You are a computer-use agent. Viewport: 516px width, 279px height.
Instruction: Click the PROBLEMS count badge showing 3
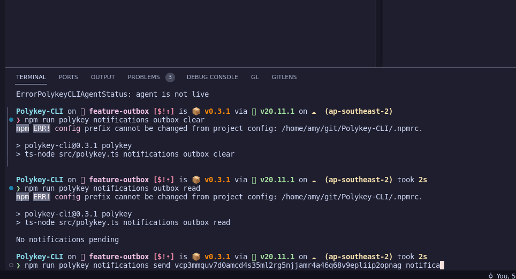170,77
